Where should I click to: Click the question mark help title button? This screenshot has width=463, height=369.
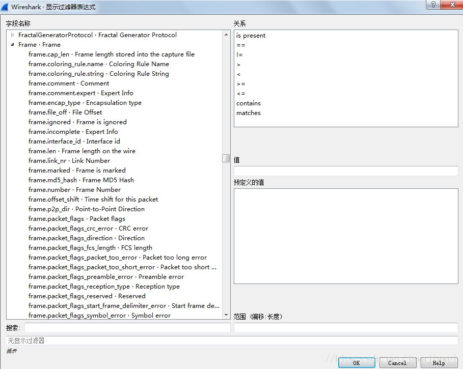(433, 5)
